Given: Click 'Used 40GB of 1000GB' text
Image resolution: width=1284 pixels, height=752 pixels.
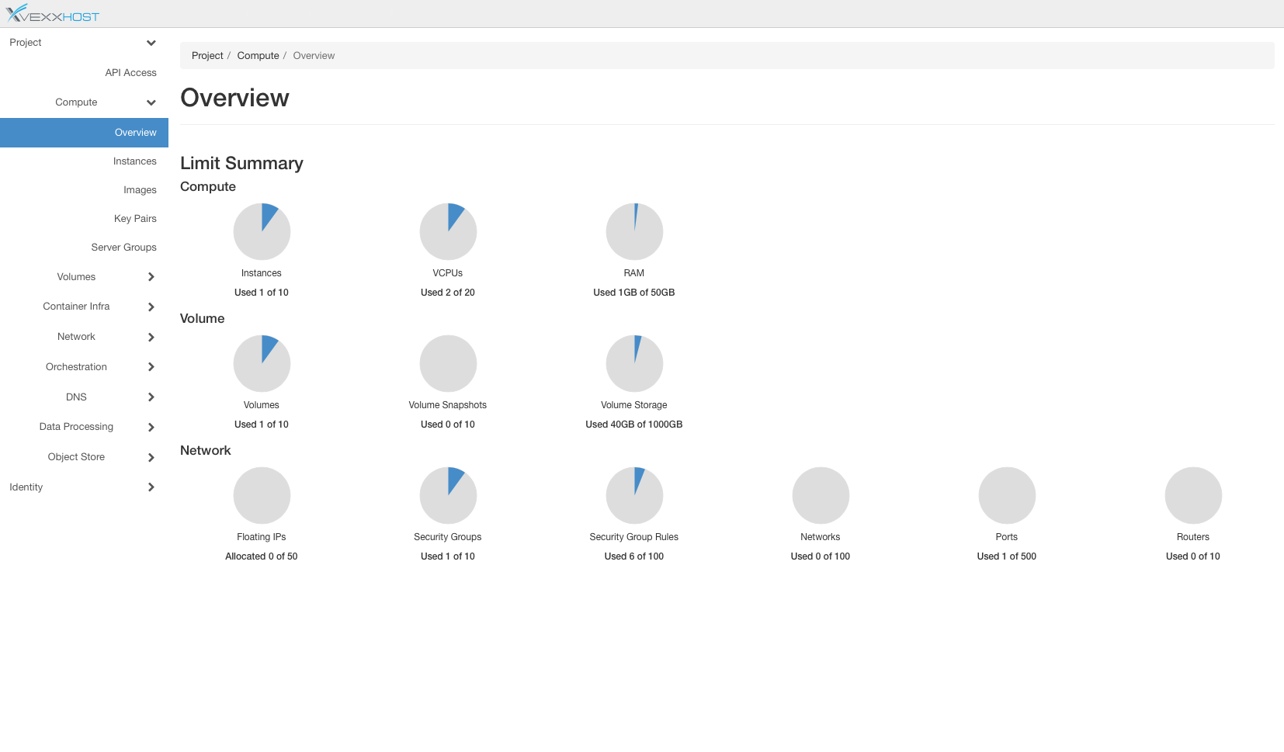Looking at the screenshot, I should tap(634, 425).
